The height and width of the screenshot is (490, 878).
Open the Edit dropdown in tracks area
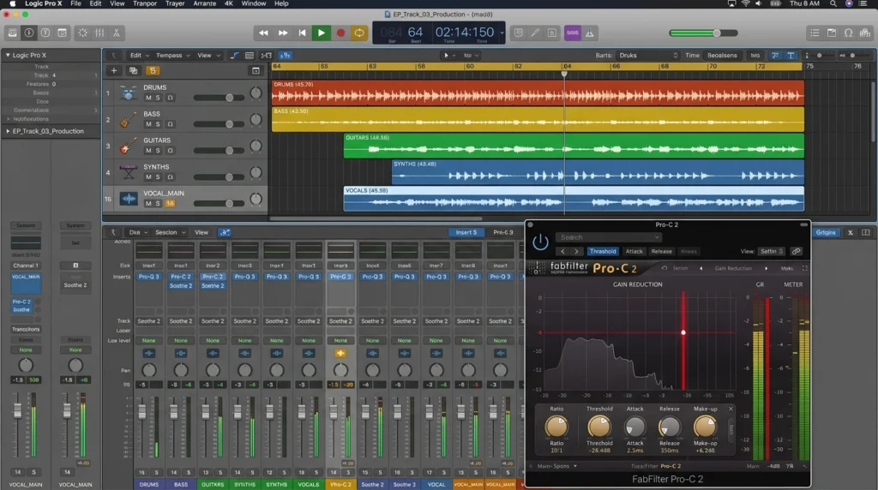[x=140, y=56]
